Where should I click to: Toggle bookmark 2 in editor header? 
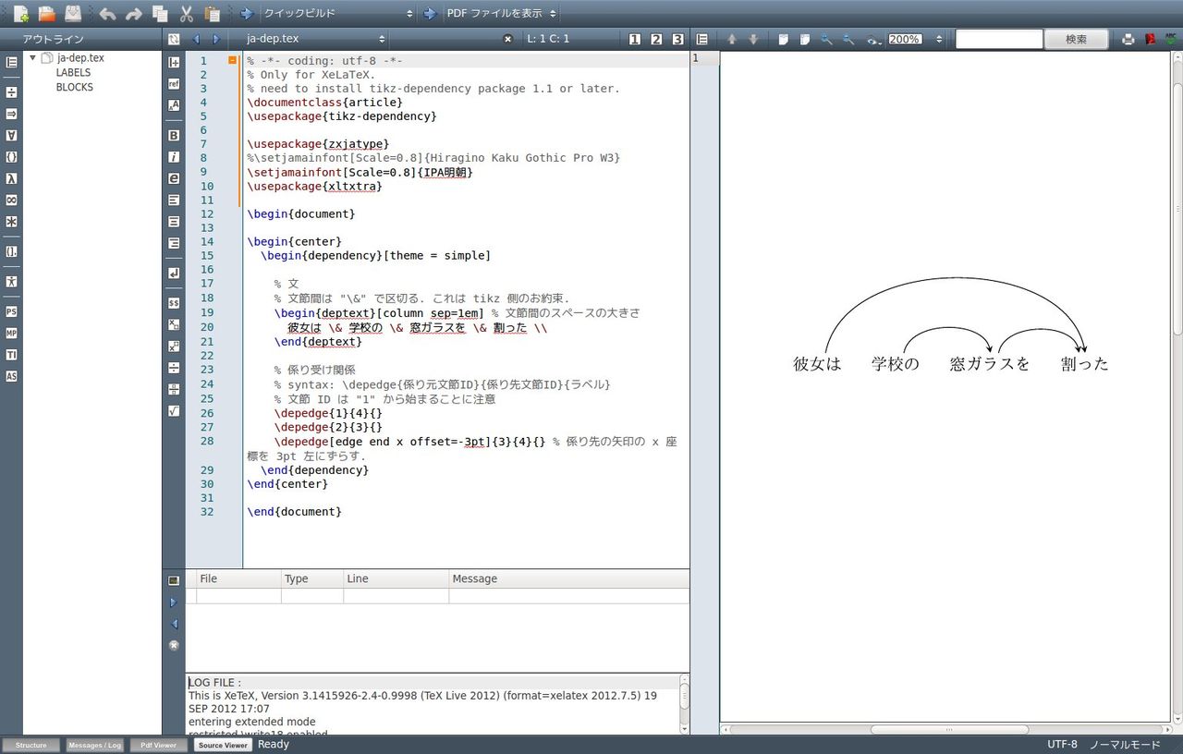coord(656,39)
